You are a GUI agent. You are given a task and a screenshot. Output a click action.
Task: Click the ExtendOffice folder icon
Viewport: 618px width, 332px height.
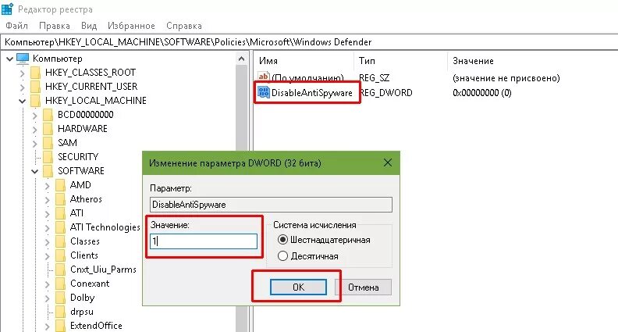click(x=60, y=326)
